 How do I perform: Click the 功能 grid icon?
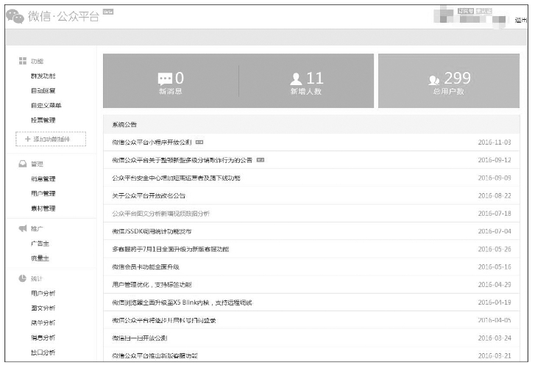(x=23, y=61)
